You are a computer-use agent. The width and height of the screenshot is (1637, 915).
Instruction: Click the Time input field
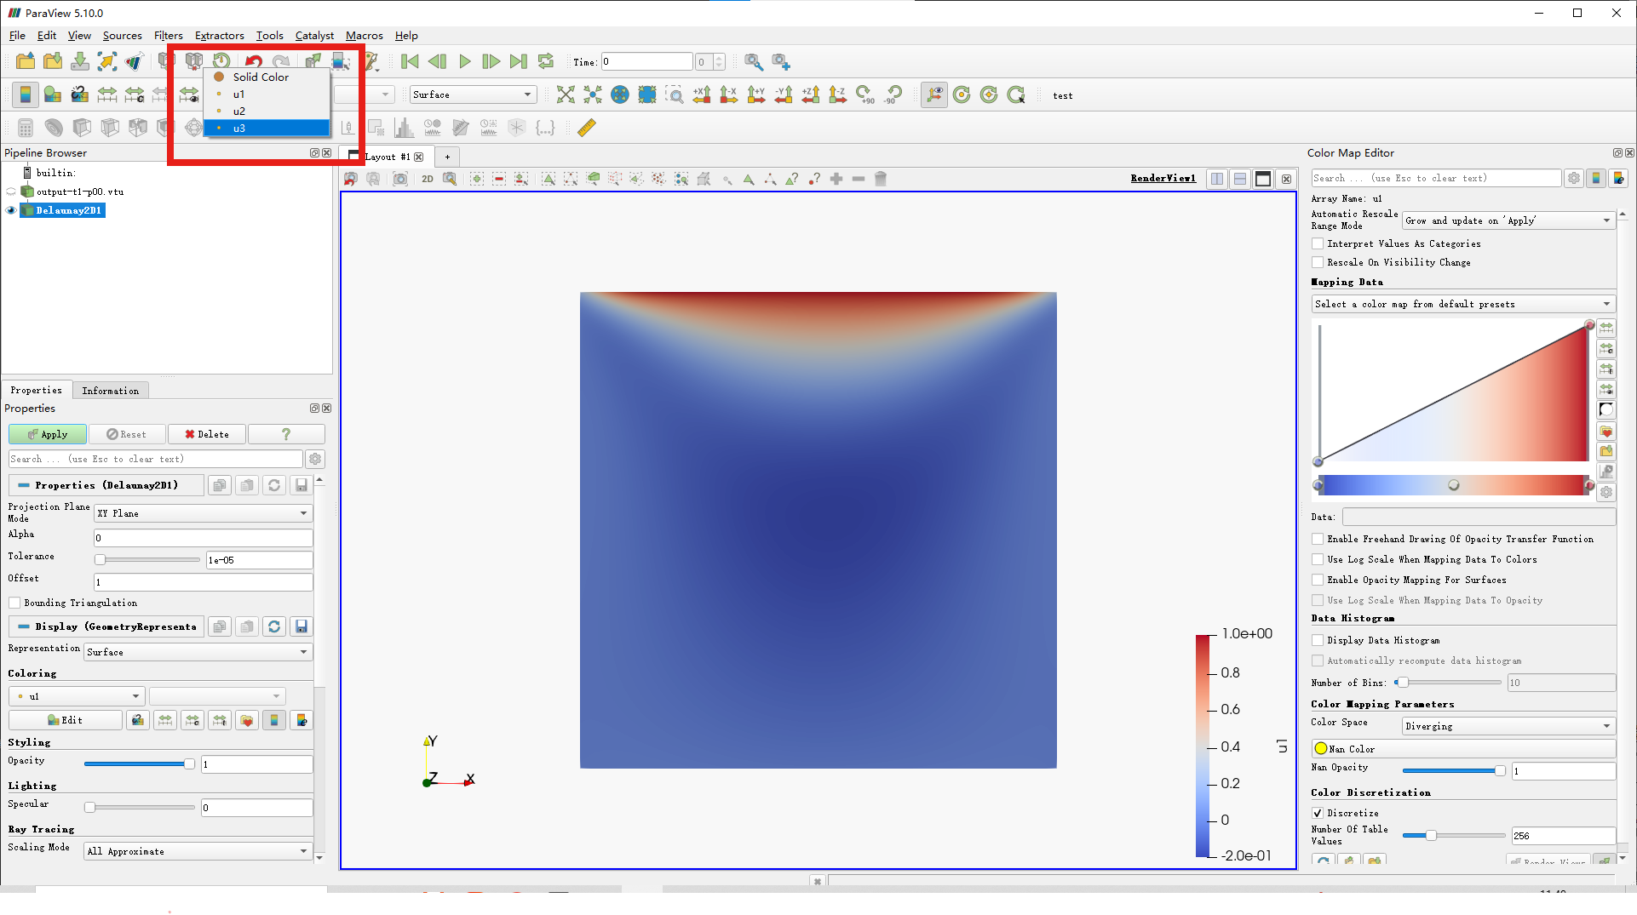646,61
